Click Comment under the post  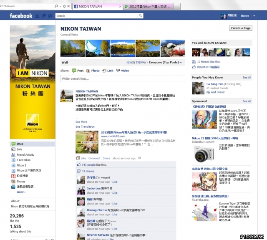94,158
